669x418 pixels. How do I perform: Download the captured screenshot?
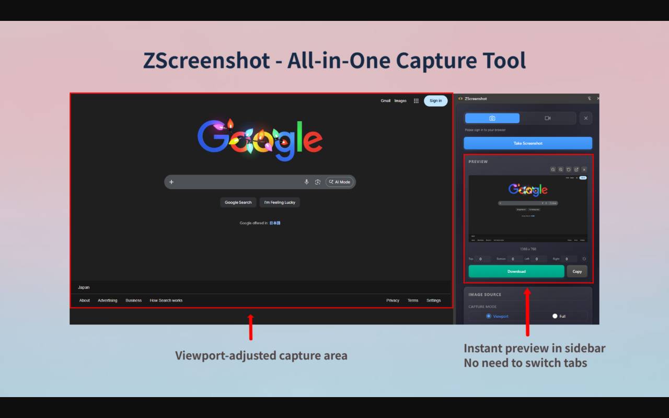[x=516, y=271]
